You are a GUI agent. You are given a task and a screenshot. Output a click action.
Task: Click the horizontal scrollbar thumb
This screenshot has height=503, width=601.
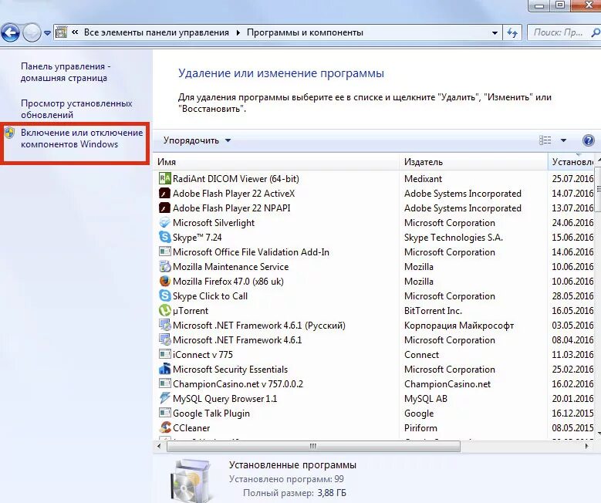tap(313, 446)
